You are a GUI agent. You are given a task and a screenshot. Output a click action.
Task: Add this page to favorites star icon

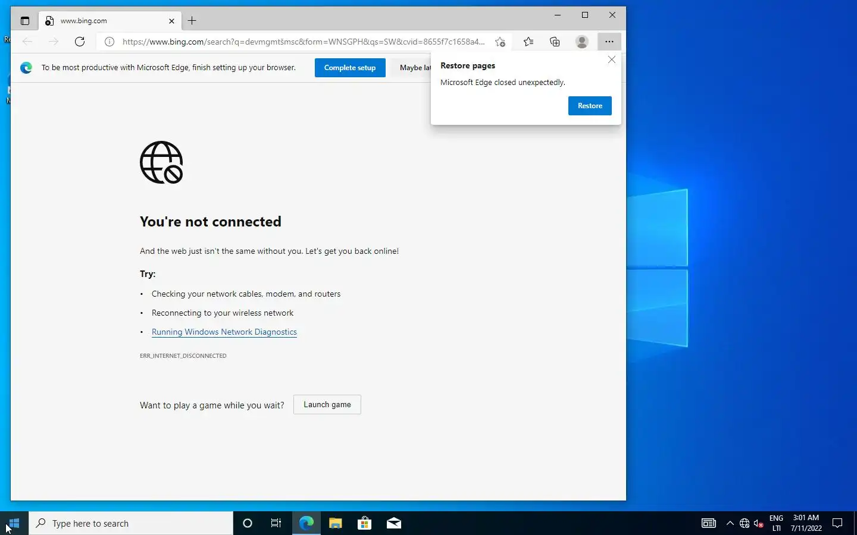click(x=500, y=42)
